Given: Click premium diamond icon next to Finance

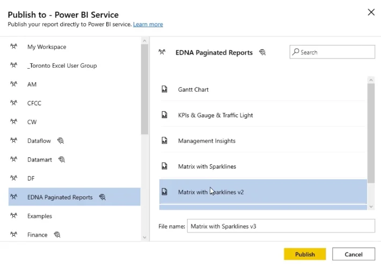Looking at the screenshot, I should coord(57,234).
